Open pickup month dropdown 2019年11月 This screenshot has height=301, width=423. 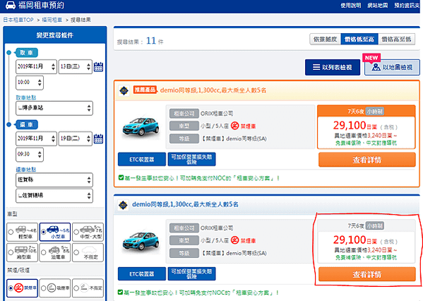pyautogui.click(x=36, y=66)
